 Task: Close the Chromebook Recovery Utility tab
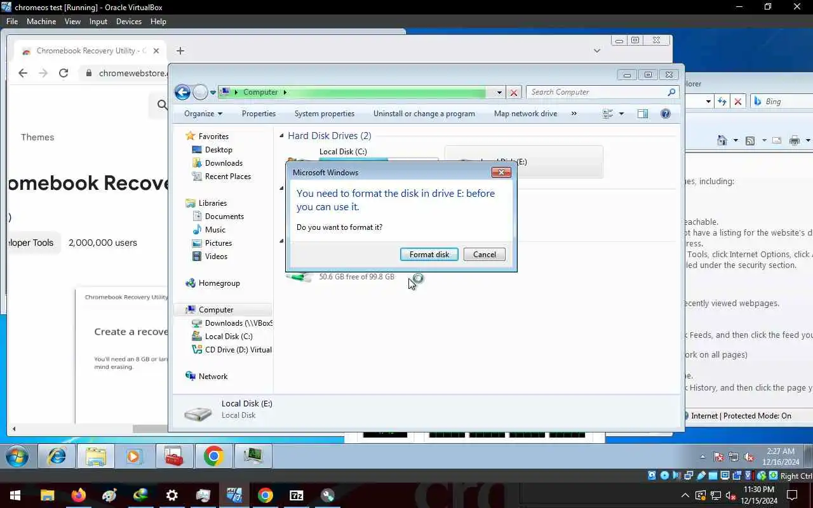156,51
